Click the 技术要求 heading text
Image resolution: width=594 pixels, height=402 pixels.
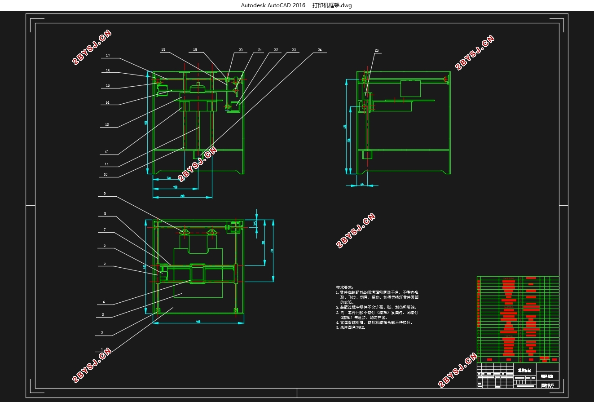click(345, 287)
